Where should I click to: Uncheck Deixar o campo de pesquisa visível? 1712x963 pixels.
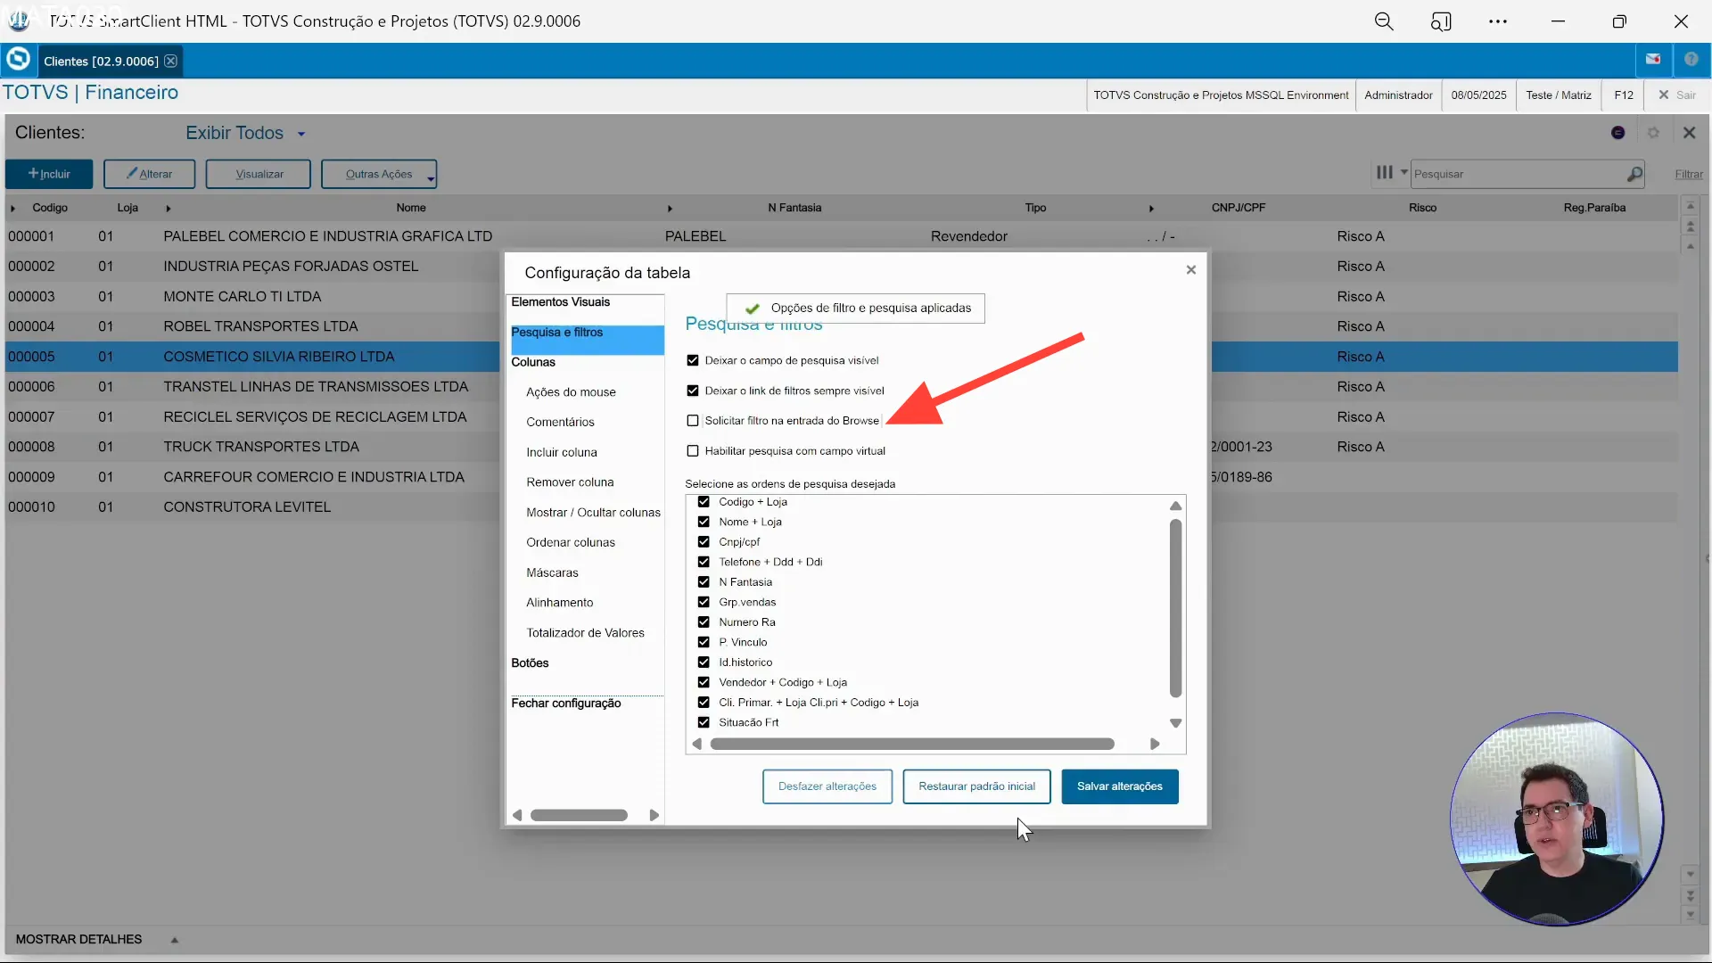click(x=693, y=360)
